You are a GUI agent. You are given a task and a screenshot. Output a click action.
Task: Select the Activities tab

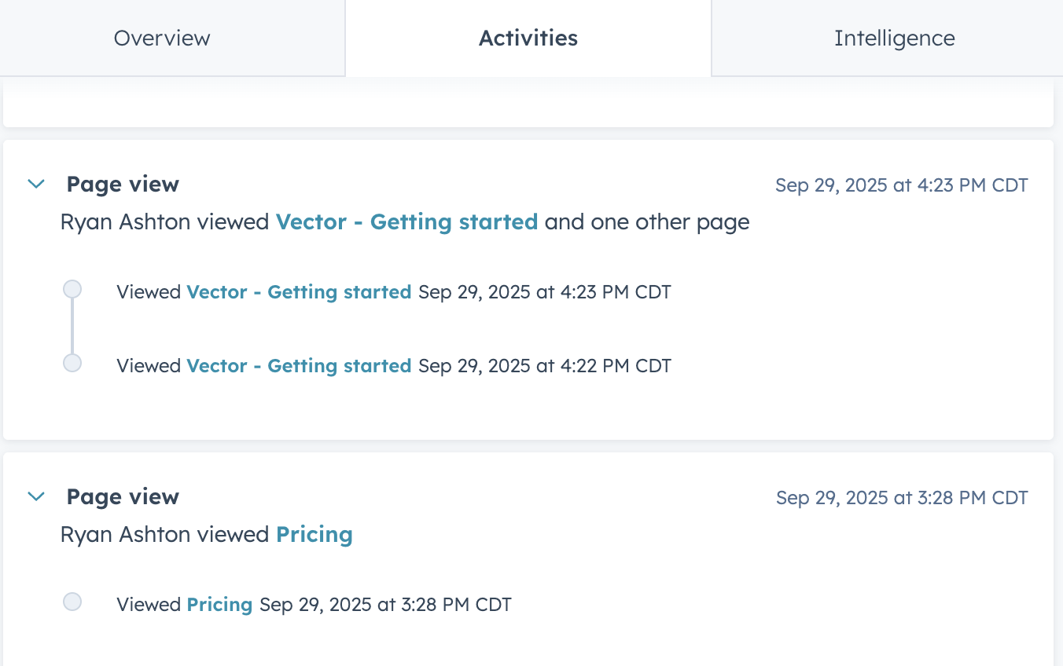[x=528, y=38]
